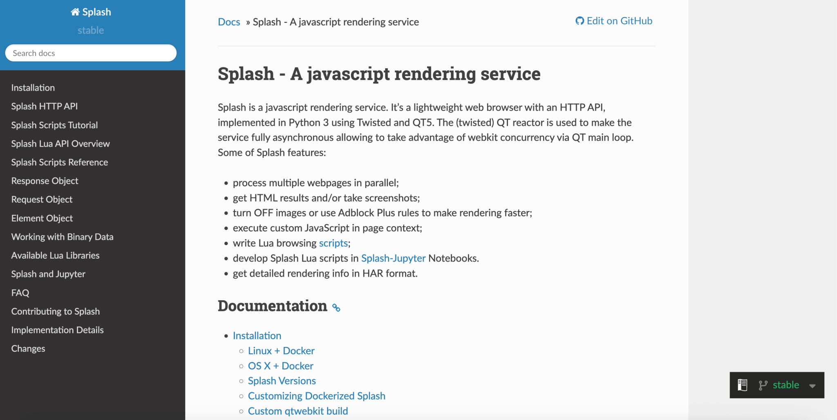837x420 pixels.
Task: Follow the Splash-Jupyter link
Action: (393, 258)
